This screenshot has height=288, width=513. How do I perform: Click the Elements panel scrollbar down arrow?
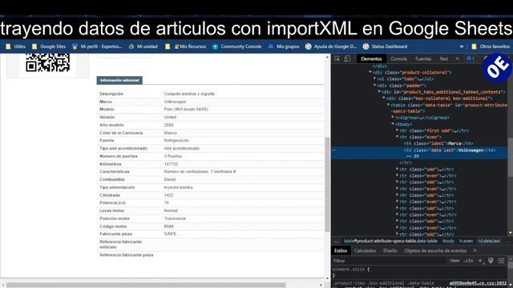[511, 233]
